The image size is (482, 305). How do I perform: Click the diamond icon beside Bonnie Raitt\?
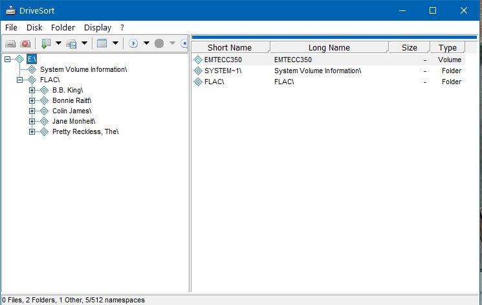click(44, 100)
